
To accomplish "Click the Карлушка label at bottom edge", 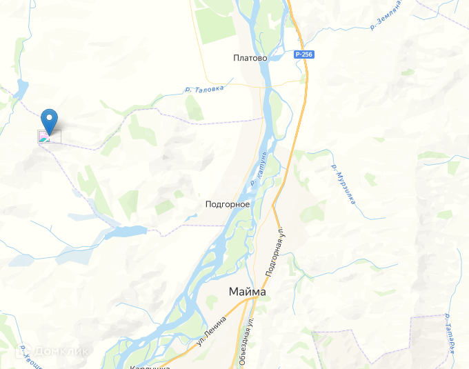I will [150, 367].
